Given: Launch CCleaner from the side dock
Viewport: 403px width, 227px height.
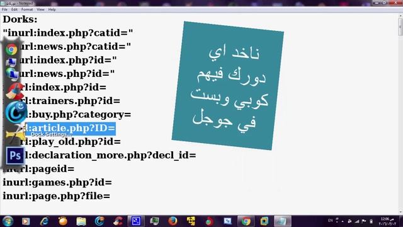Looking at the screenshot, I should point(14,92).
